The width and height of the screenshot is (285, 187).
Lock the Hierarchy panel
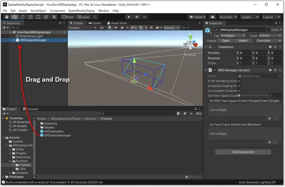coord(60,23)
